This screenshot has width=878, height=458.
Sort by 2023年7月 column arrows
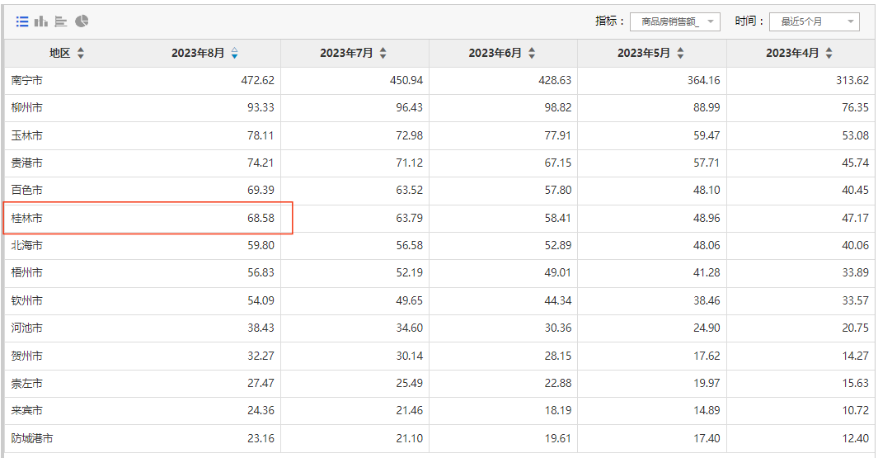pyautogui.click(x=383, y=54)
